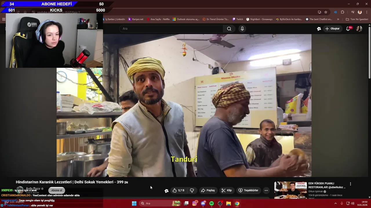Click the YouTube page scrollbar
Image resolution: width=371 pixels, height=208 pixels.
[x=369, y=52]
